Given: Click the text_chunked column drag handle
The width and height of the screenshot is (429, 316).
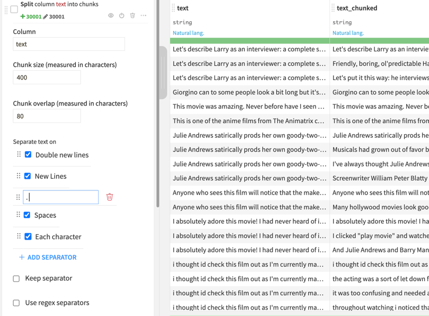Looking at the screenshot, I should (x=333, y=8).
